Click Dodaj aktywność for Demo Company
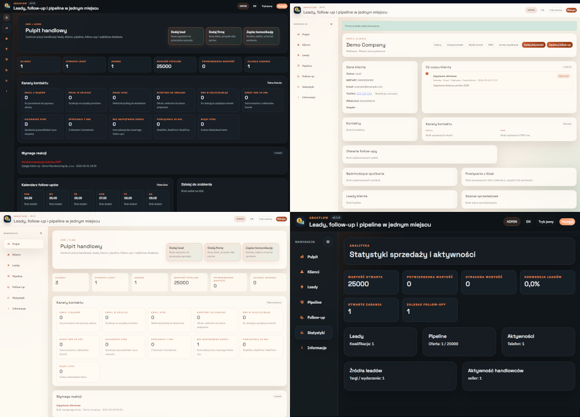580x417 pixels. 534,45
